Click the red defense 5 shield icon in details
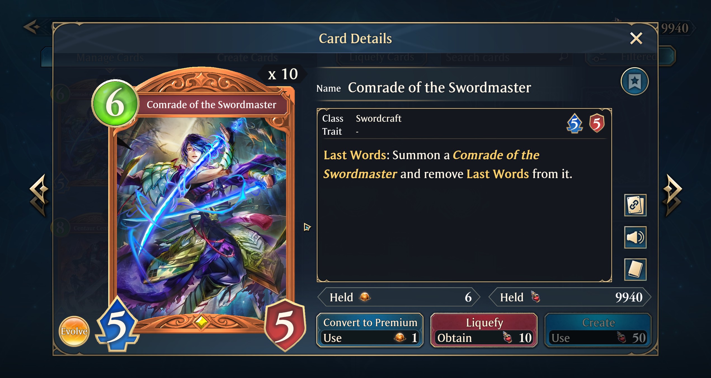 point(597,123)
